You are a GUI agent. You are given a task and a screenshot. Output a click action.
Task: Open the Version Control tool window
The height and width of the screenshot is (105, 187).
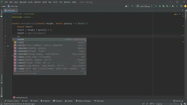pos(12,101)
